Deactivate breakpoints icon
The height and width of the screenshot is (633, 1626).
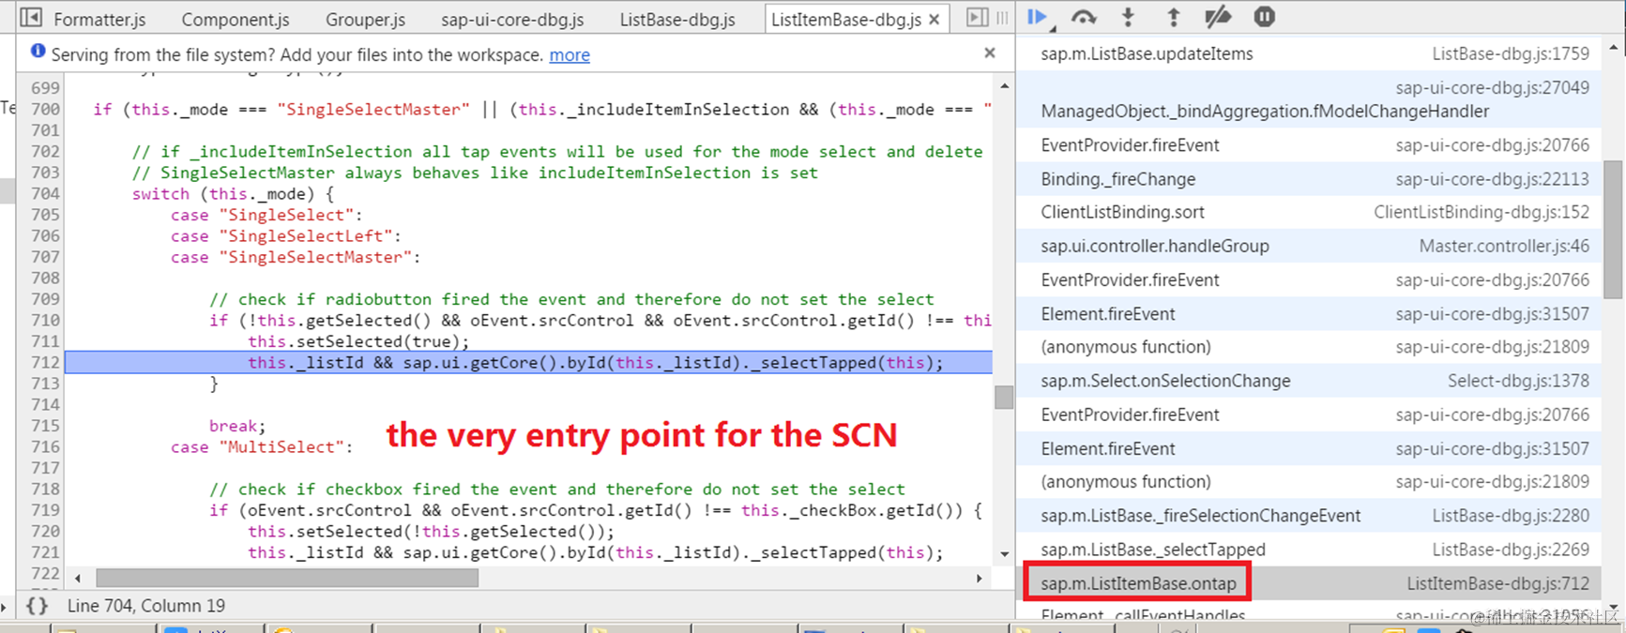point(1218,17)
